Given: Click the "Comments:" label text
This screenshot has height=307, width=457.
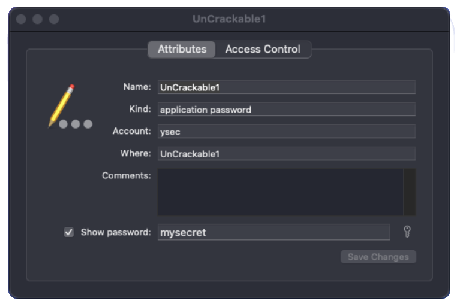Looking at the screenshot, I should click(x=126, y=175).
